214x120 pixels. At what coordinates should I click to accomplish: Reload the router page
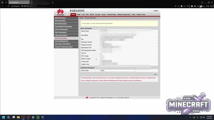[x=9, y=6]
